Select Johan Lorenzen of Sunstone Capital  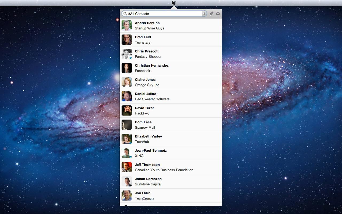click(x=171, y=181)
